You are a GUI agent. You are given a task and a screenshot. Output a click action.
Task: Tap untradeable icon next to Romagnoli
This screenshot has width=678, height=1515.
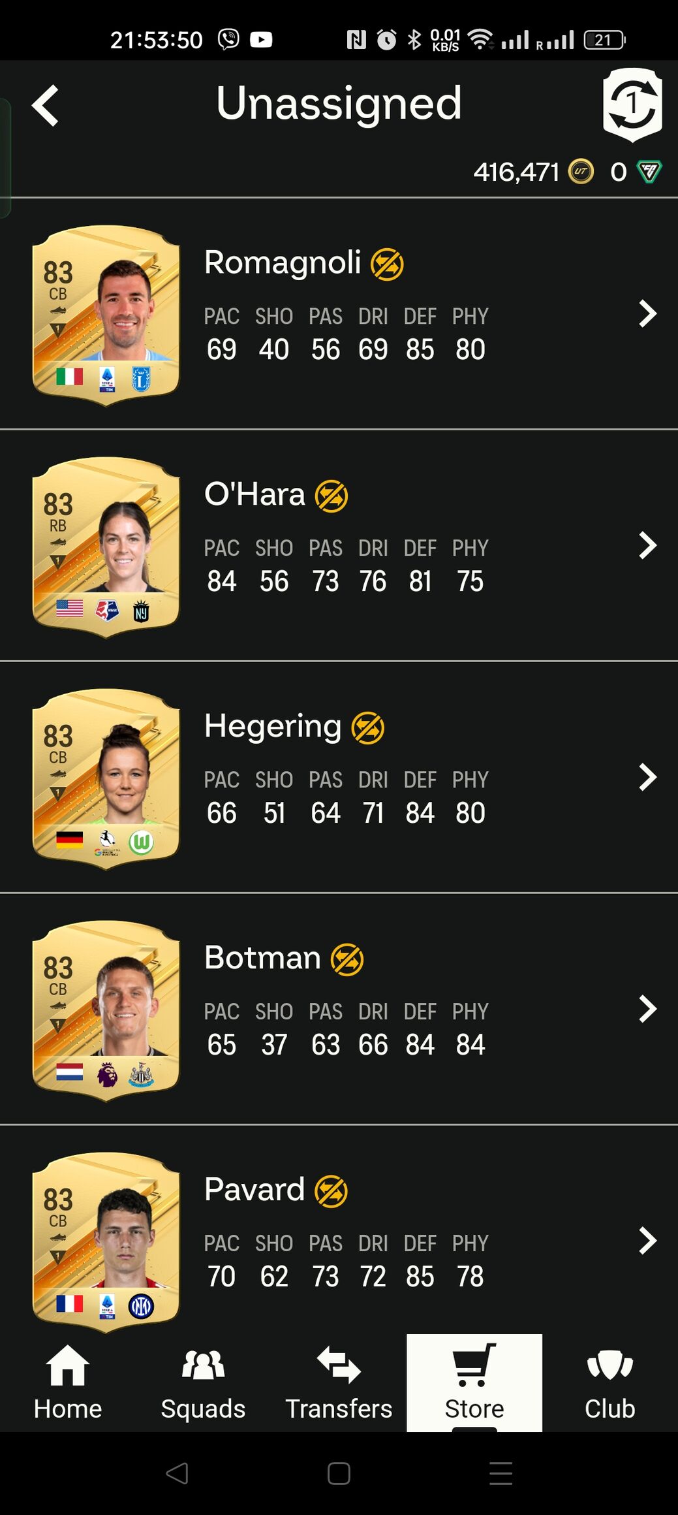tap(387, 264)
